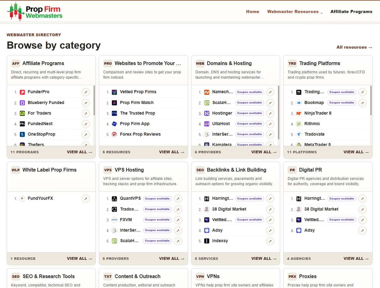Expand the Webmaster Resources dropdown menu
Viewport: 380px width, 288px height.
pos(295,11)
